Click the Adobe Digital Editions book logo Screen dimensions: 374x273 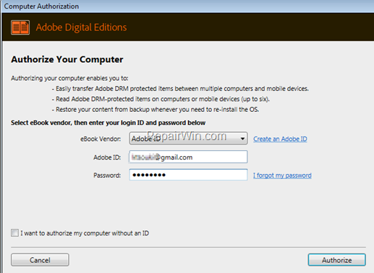coord(20,27)
